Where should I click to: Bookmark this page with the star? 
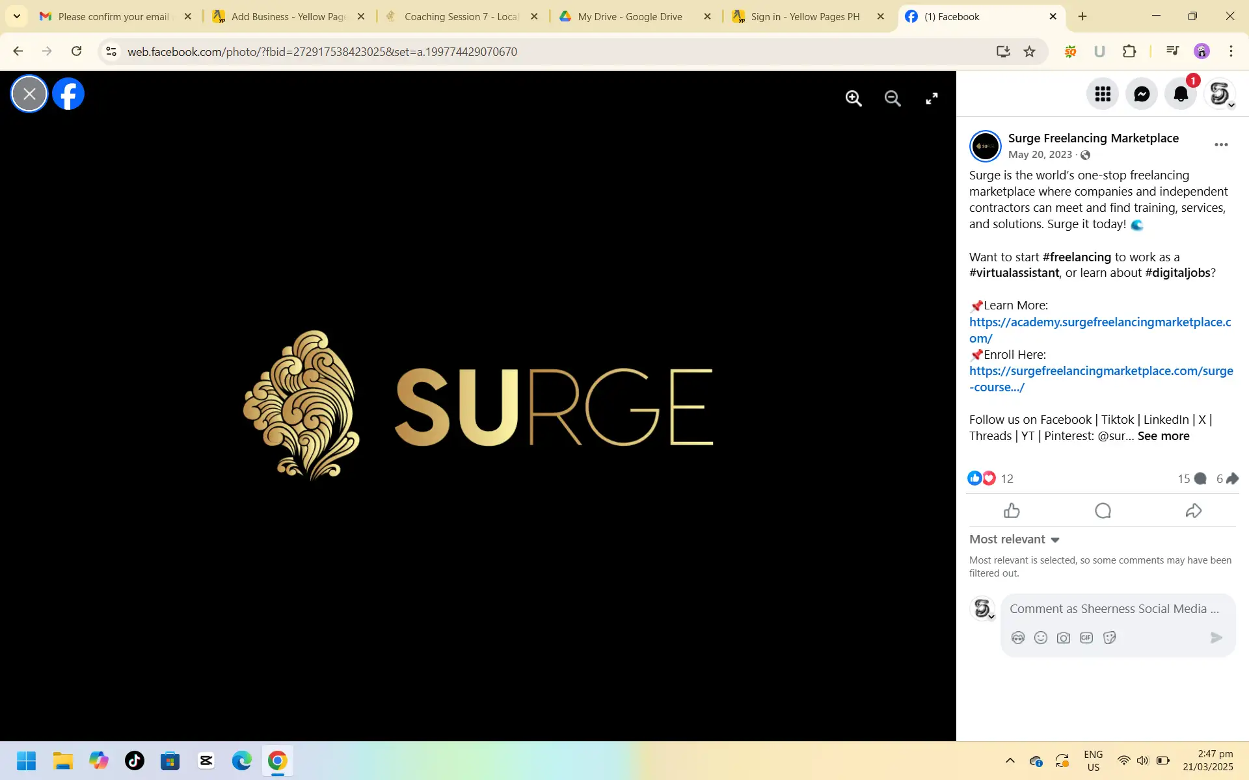1029,51
